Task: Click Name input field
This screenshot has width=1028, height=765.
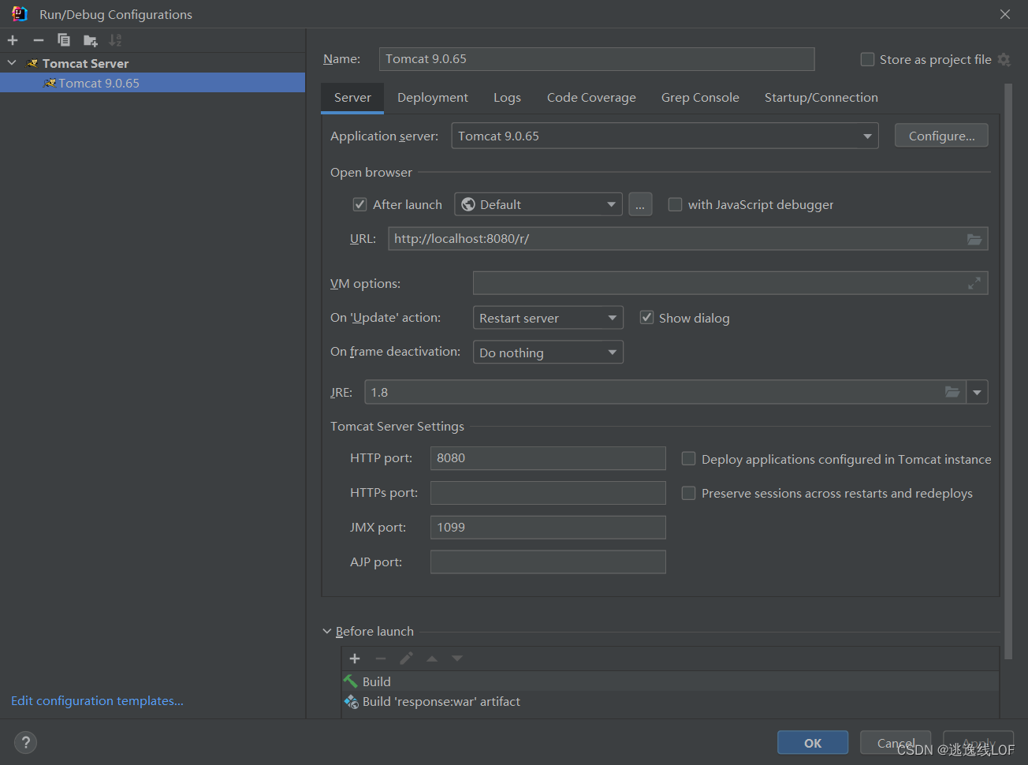Action: (x=597, y=59)
